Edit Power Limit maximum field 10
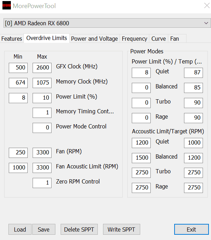The height and width of the screenshot is (240, 211). [x=42, y=98]
